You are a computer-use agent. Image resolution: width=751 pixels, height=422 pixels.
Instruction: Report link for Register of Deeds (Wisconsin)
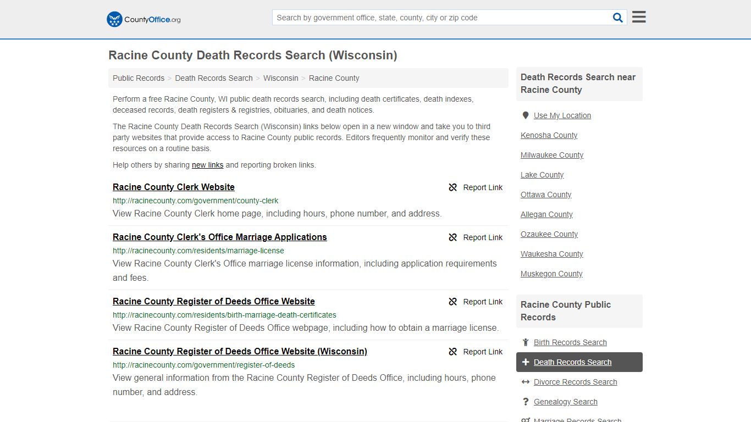coord(483,352)
